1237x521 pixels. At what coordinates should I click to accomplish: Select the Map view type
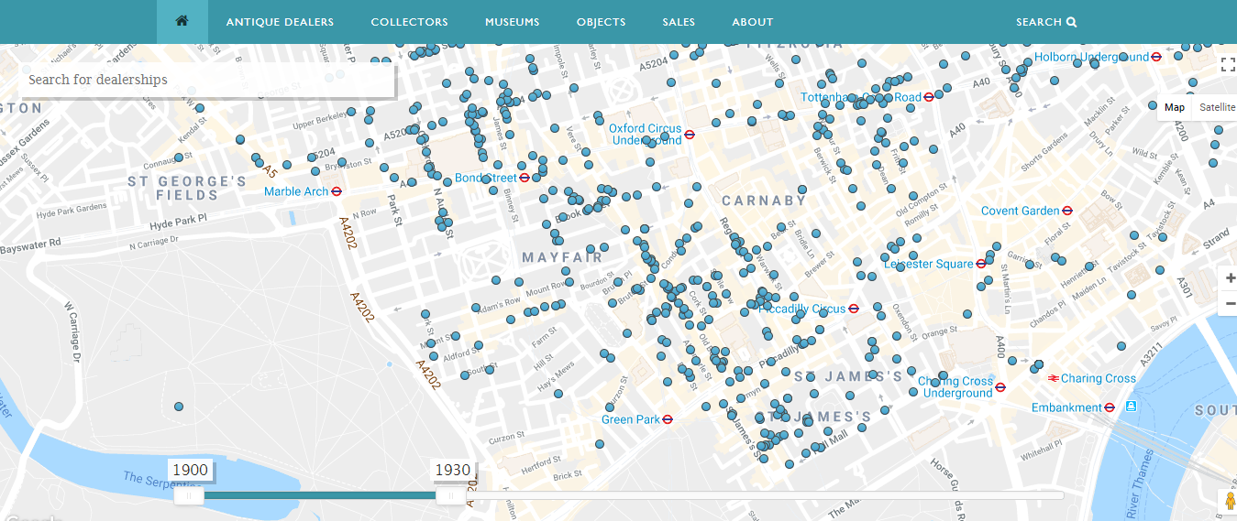coord(1174,107)
